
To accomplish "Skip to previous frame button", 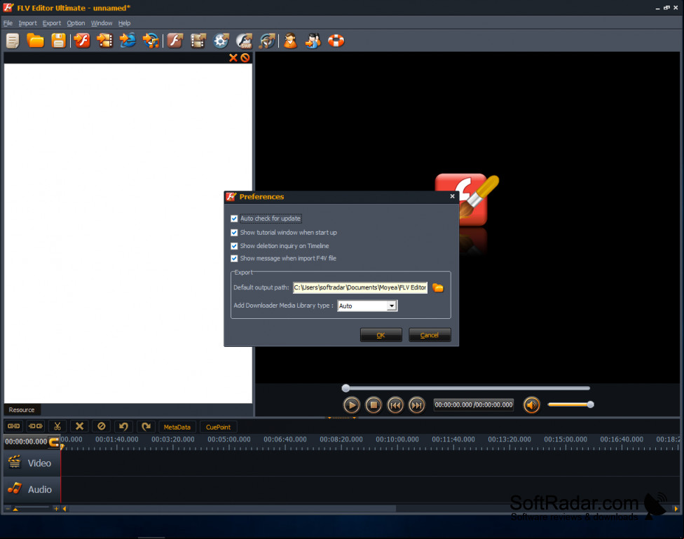I will 395,405.
